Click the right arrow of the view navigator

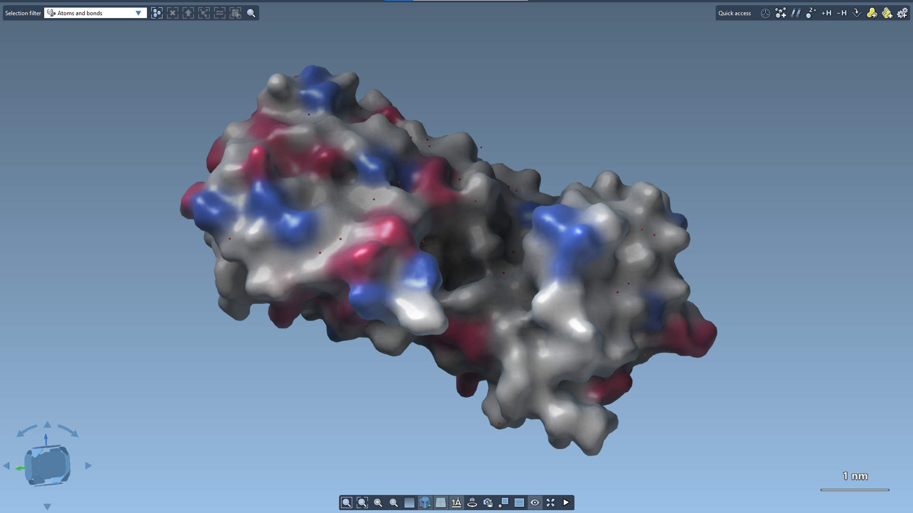tap(88, 465)
